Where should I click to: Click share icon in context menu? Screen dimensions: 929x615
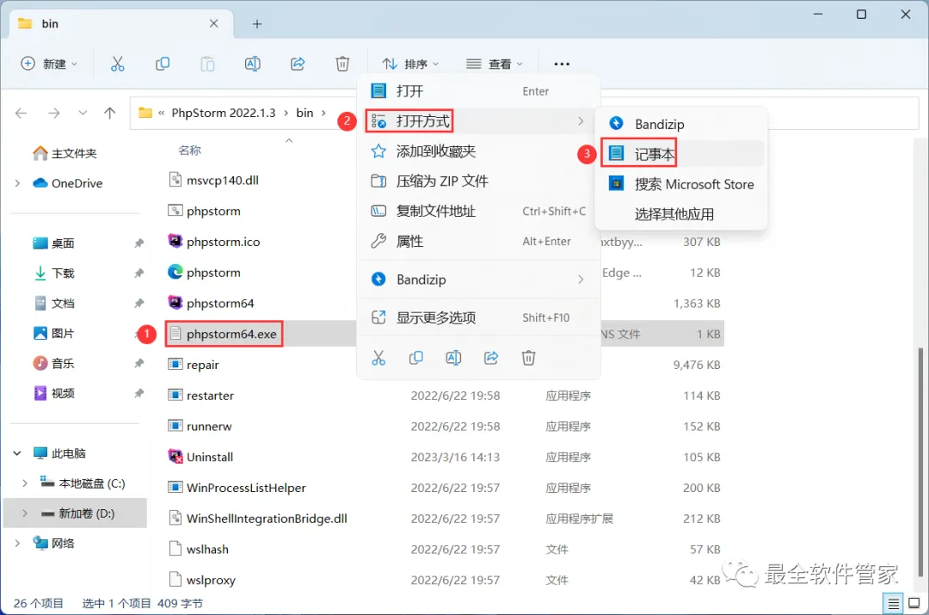tap(491, 358)
